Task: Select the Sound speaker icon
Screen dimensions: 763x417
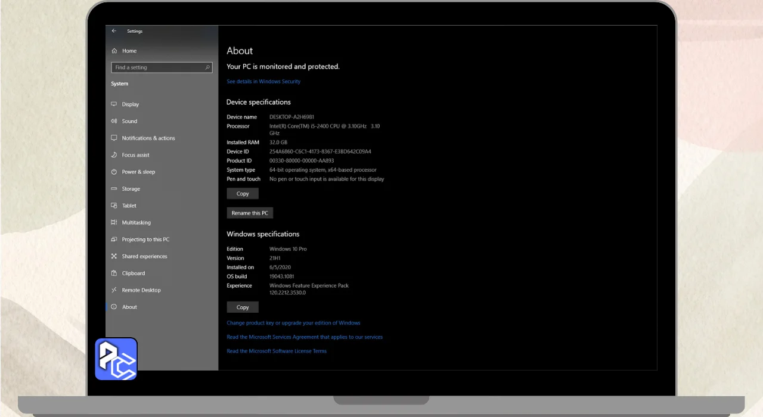Action: [114, 121]
